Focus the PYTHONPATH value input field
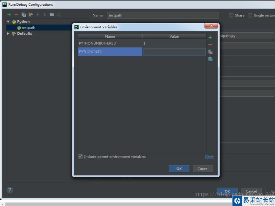 coord(174,52)
